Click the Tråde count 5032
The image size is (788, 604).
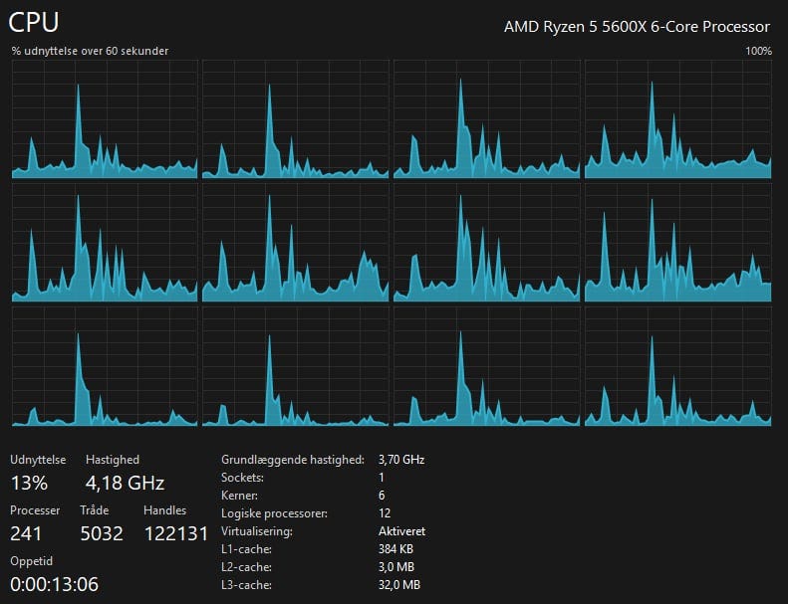(x=102, y=533)
